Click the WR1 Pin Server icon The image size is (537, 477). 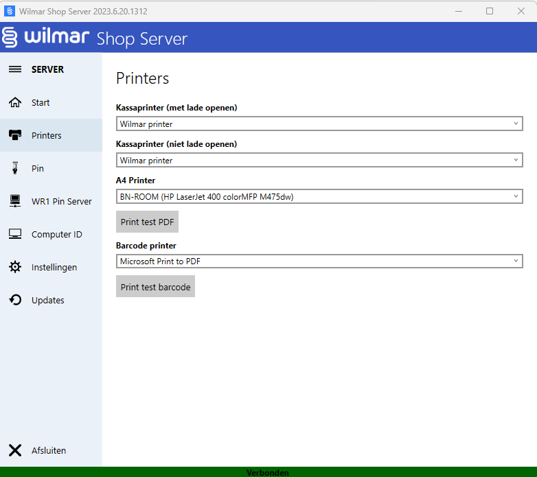pyautogui.click(x=14, y=201)
